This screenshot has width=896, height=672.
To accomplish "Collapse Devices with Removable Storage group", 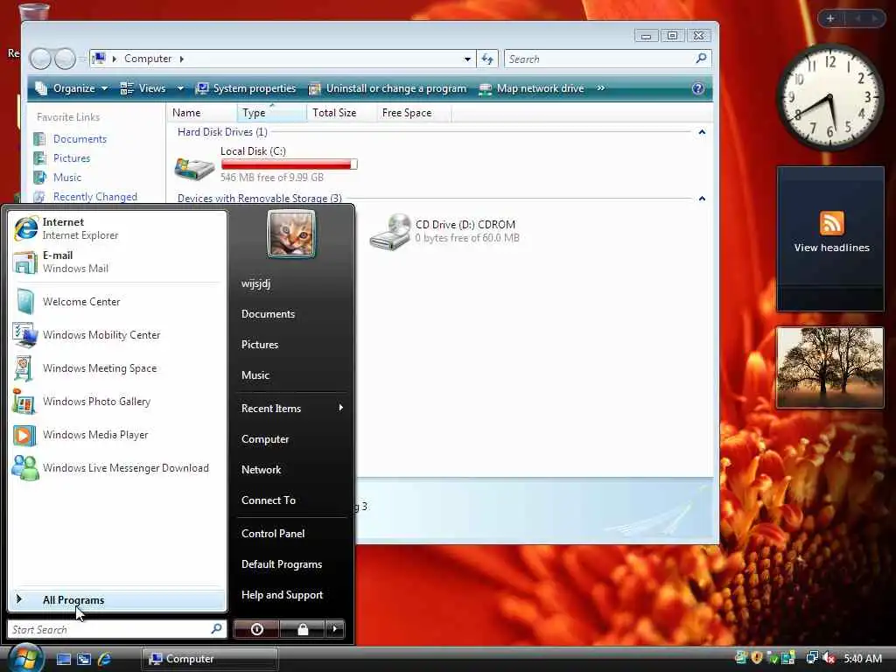I will [702, 199].
